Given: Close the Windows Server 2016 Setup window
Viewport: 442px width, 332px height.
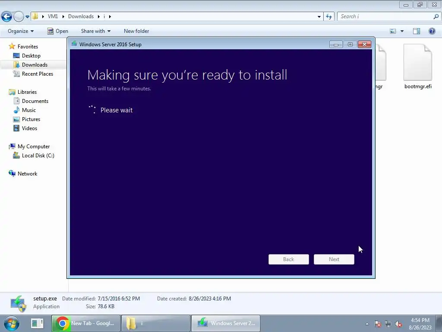Looking at the screenshot, I should pyautogui.click(x=364, y=45).
